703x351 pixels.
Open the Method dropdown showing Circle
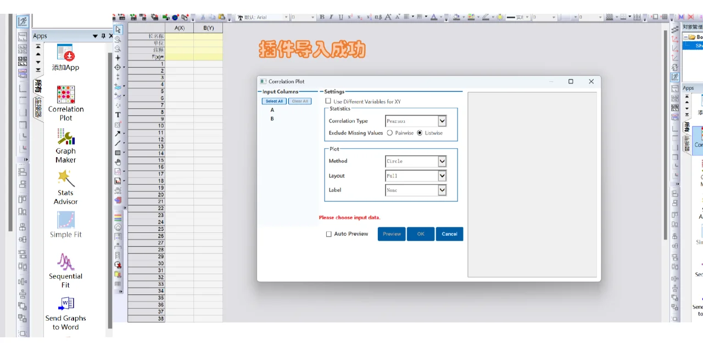[x=442, y=161]
